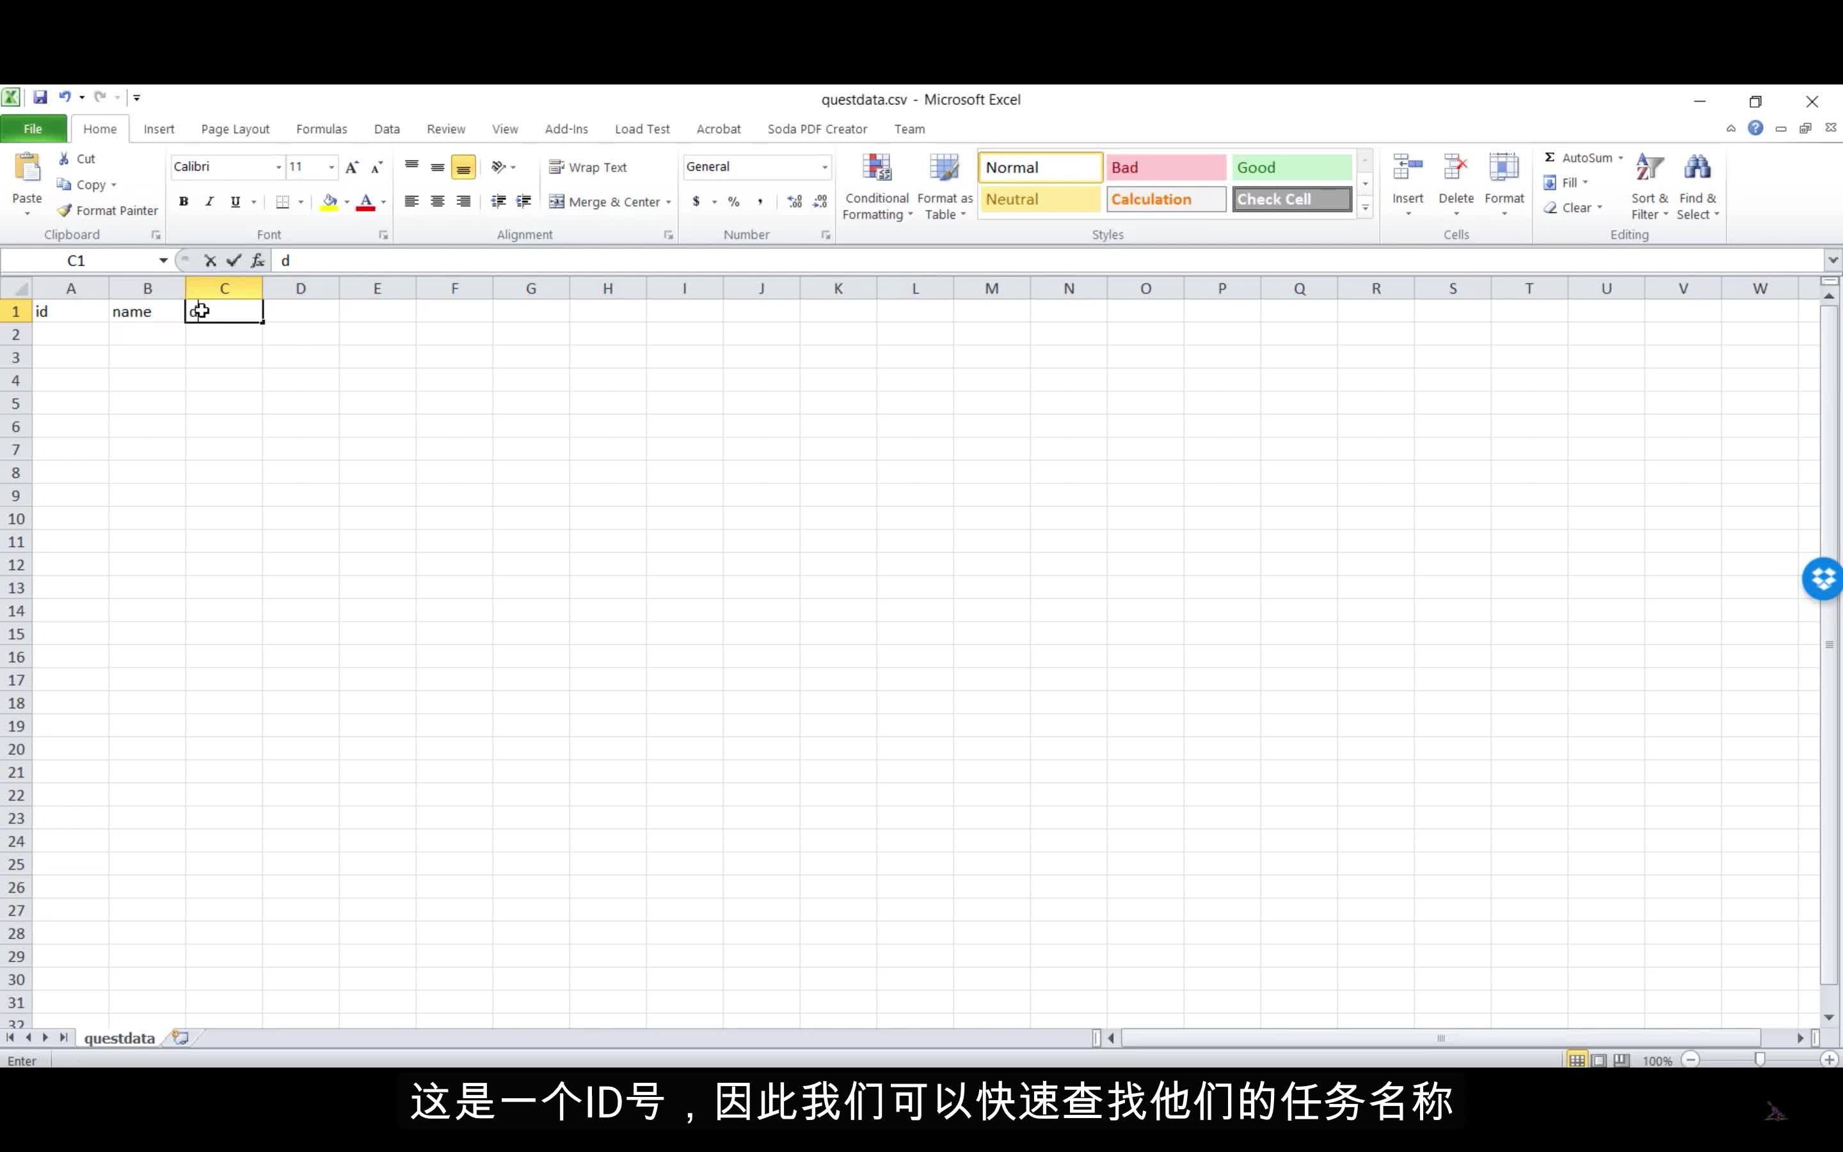This screenshot has height=1152, width=1843.
Task: Open the Data ribbon tab
Action: point(387,129)
